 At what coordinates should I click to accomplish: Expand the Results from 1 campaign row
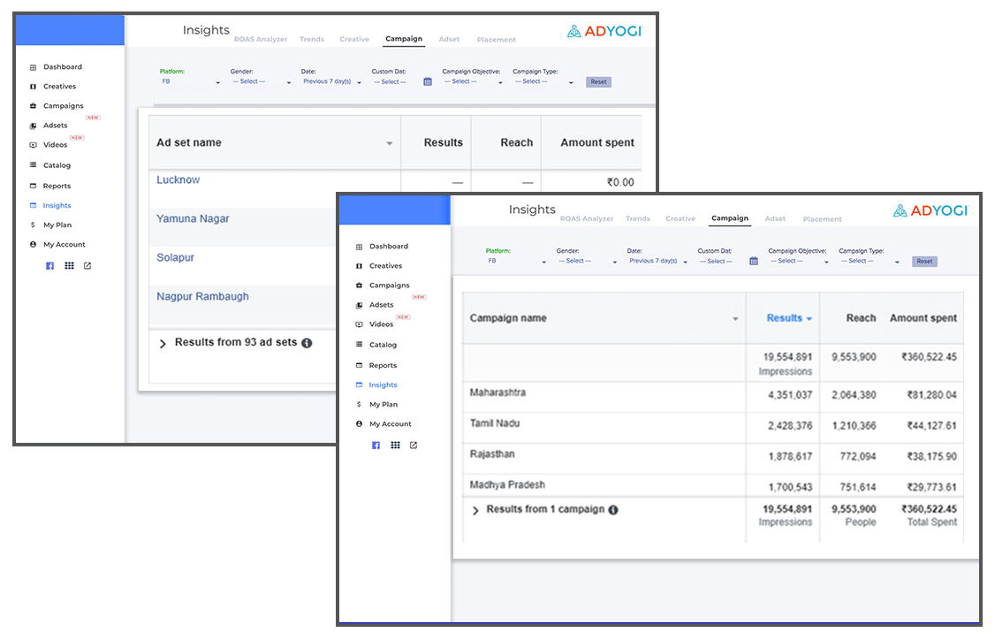(475, 511)
